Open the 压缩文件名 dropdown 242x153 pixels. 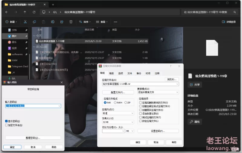[x=177, y=84]
